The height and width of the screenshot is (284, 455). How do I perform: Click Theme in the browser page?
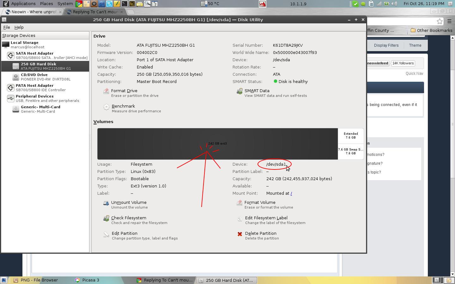coord(415,45)
